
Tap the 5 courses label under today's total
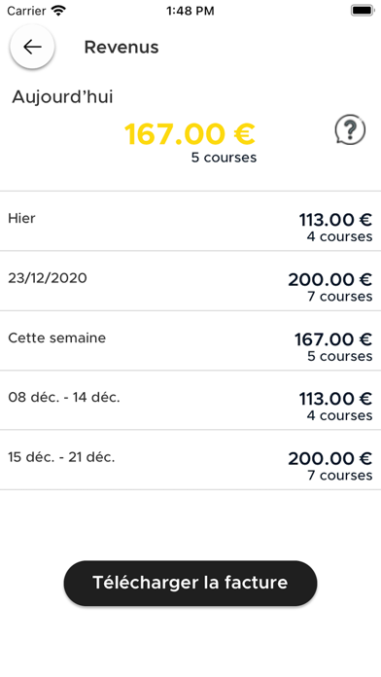pos(224,158)
